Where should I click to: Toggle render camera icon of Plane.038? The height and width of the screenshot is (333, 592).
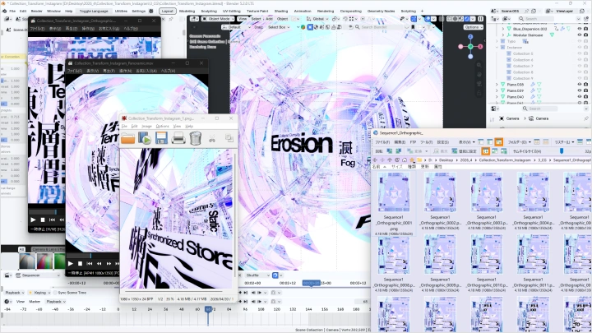click(585, 85)
